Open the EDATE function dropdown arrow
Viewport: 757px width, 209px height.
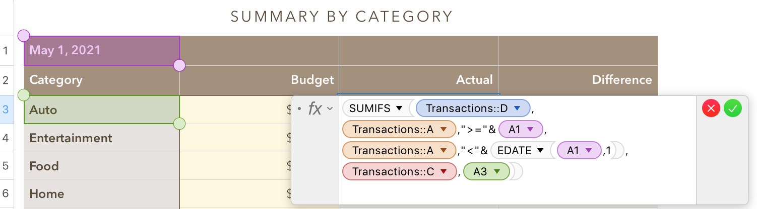tap(540, 151)
